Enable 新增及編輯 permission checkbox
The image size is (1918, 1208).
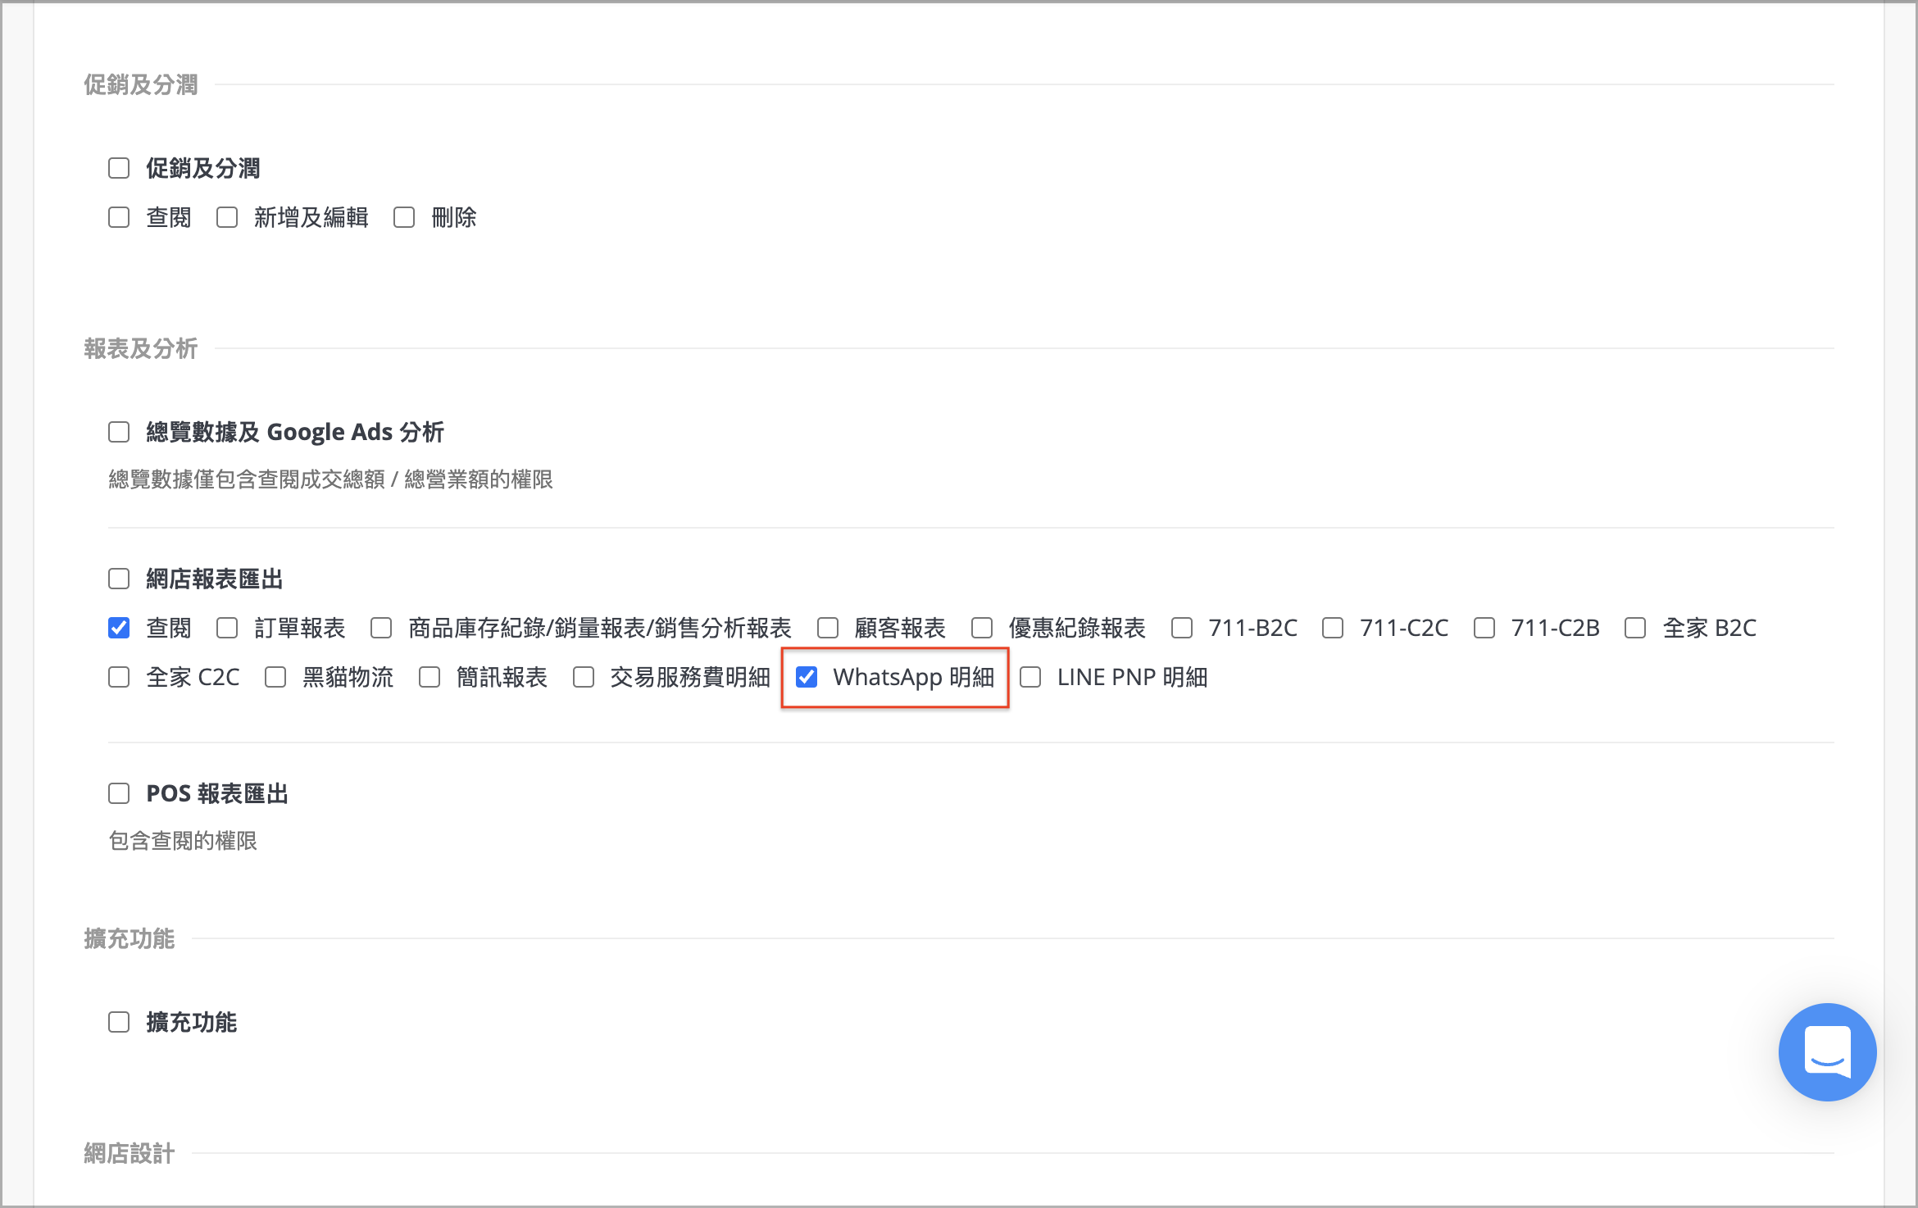pyautogui.click(x=227, y=217)
